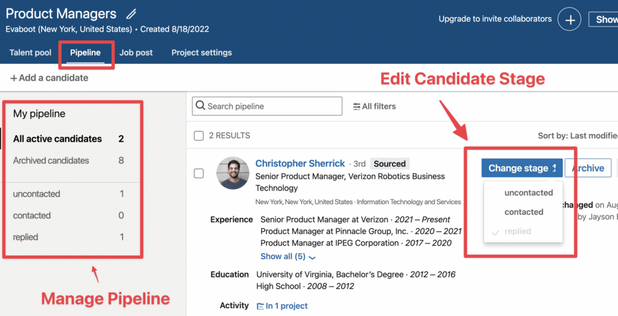
Task: Click the plus circle invite collaborators icon
Action: click(569, 19)
